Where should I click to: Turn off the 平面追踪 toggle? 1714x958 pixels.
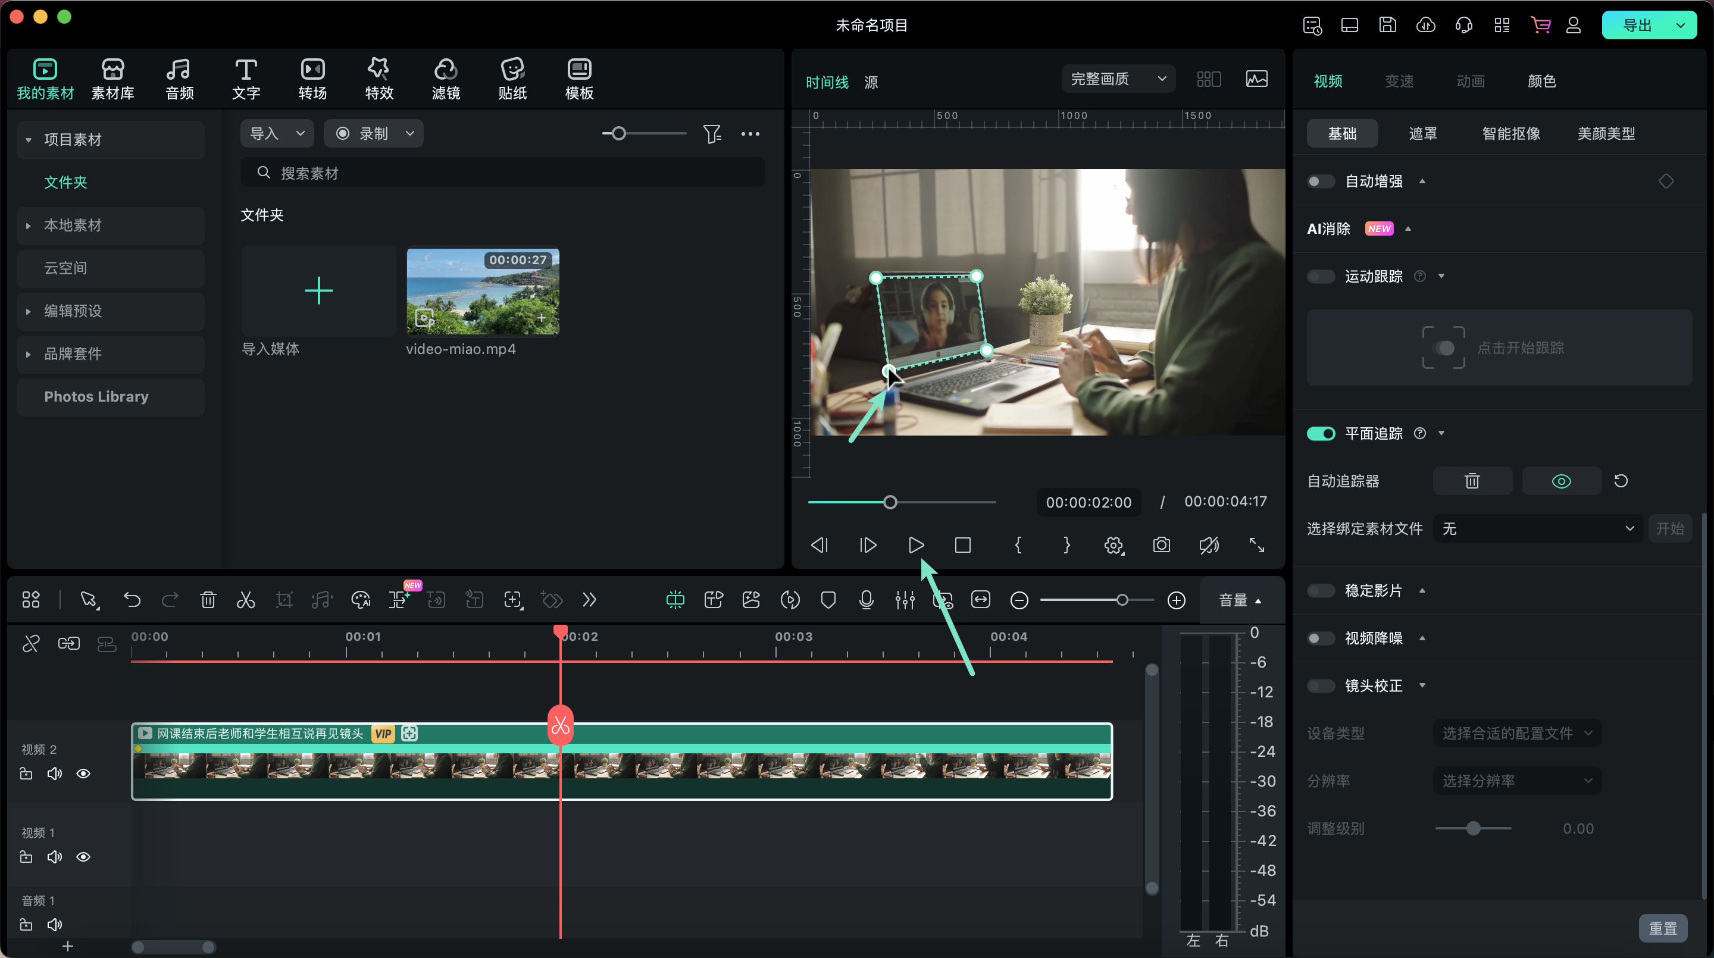tap(1321, 434)
